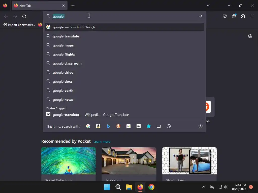This screenshot has width=258, height=193.
Task: Search open tabs with tabs icon
Action: coord(159,126)
